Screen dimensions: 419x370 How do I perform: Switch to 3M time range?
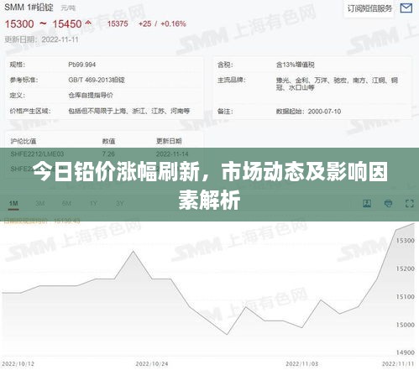coord(40,203)
